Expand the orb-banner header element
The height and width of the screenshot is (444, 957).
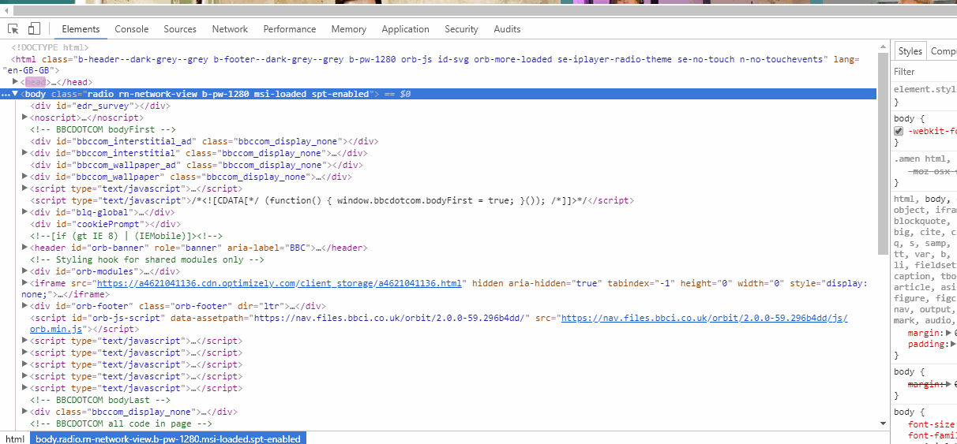coord(25,248)
